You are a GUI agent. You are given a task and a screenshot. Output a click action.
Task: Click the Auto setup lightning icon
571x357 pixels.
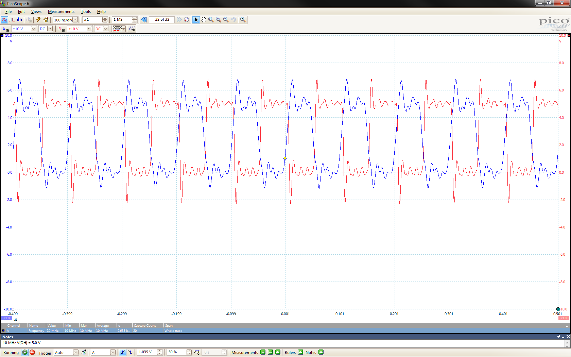click(x=38, y=20)
